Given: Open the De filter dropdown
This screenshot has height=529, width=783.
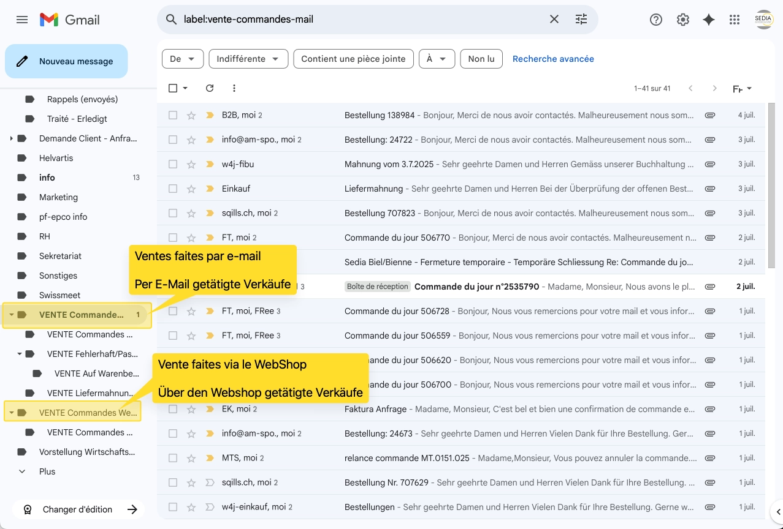Looking at the screenshot, I should tap(182, 59).
